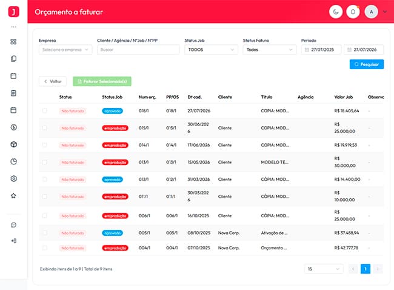
Task: Click the Status column header
Action: (65, 97)
